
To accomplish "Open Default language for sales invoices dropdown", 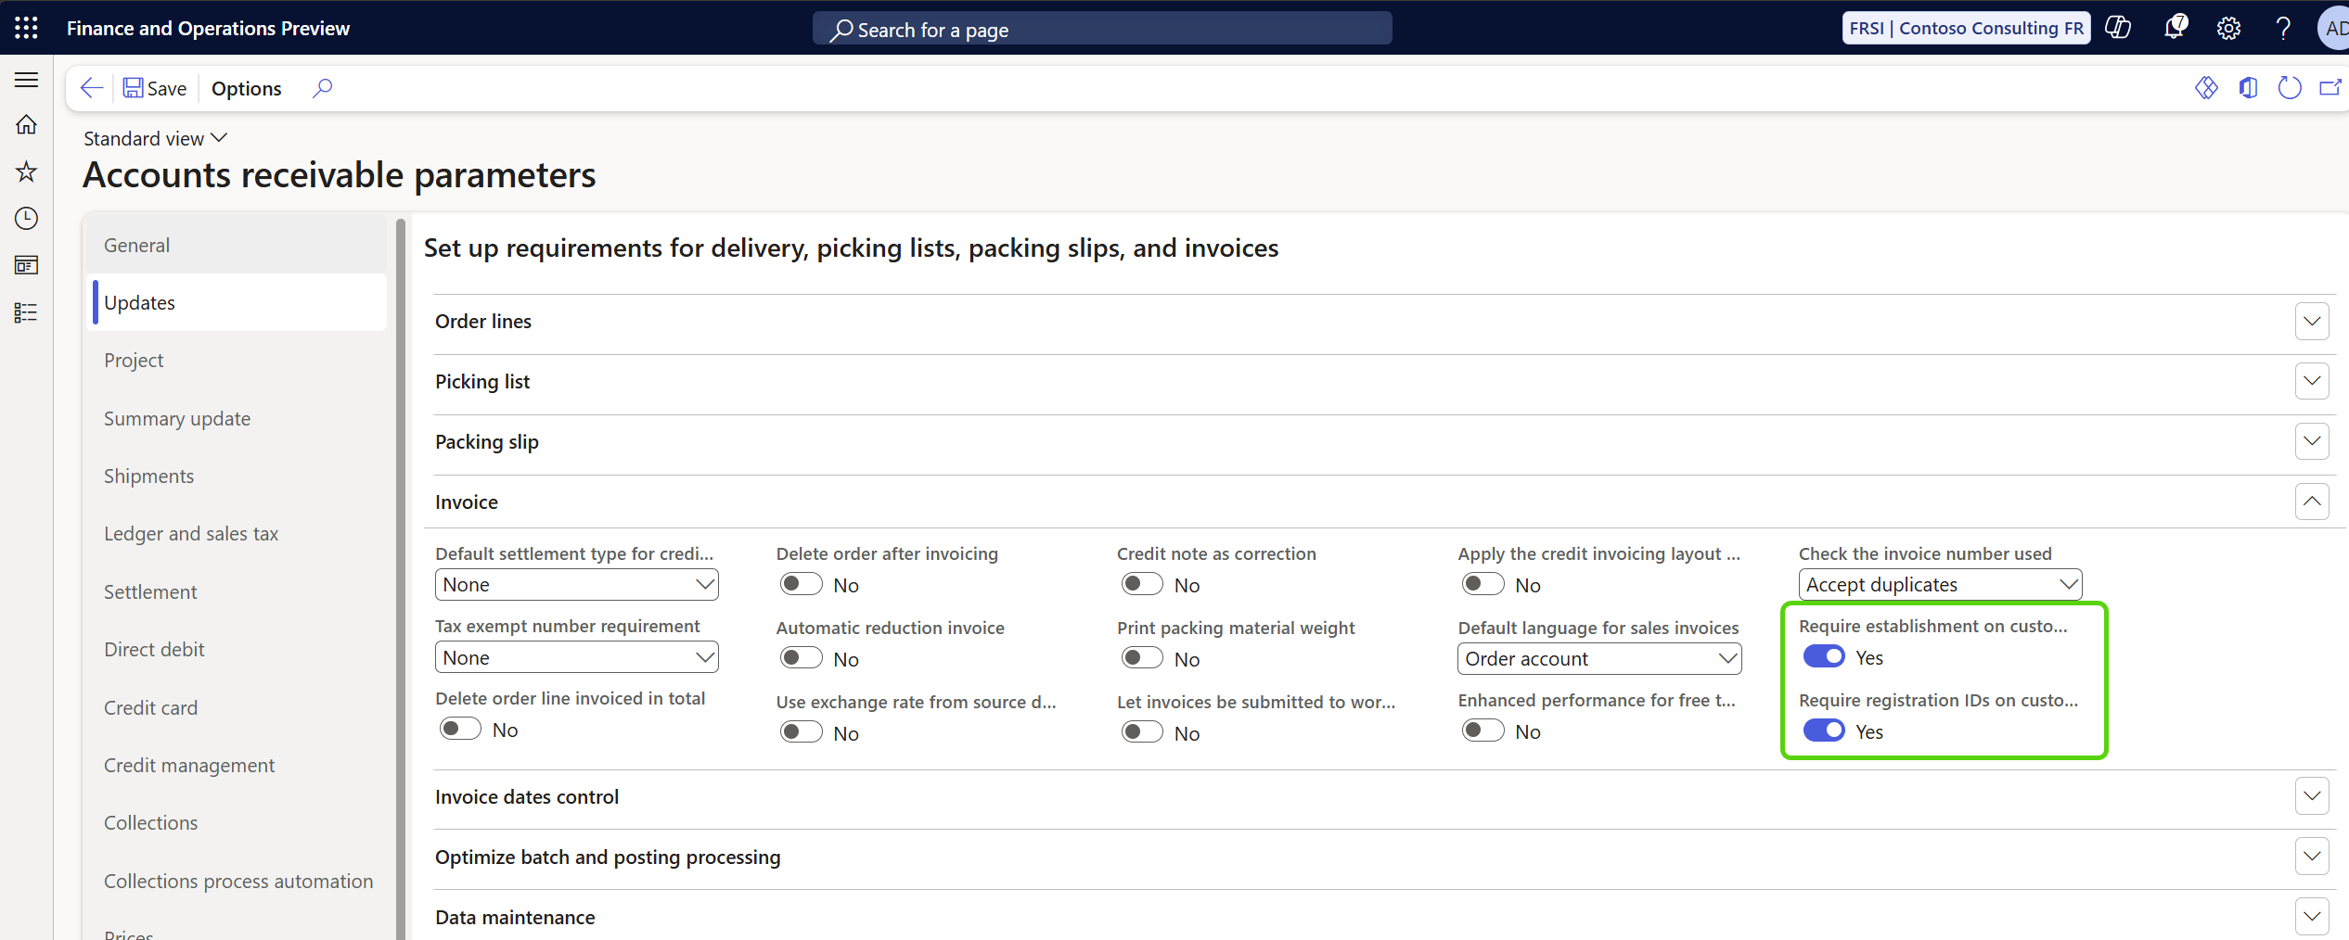I will pyautogui.click(x=1599, y=659).
